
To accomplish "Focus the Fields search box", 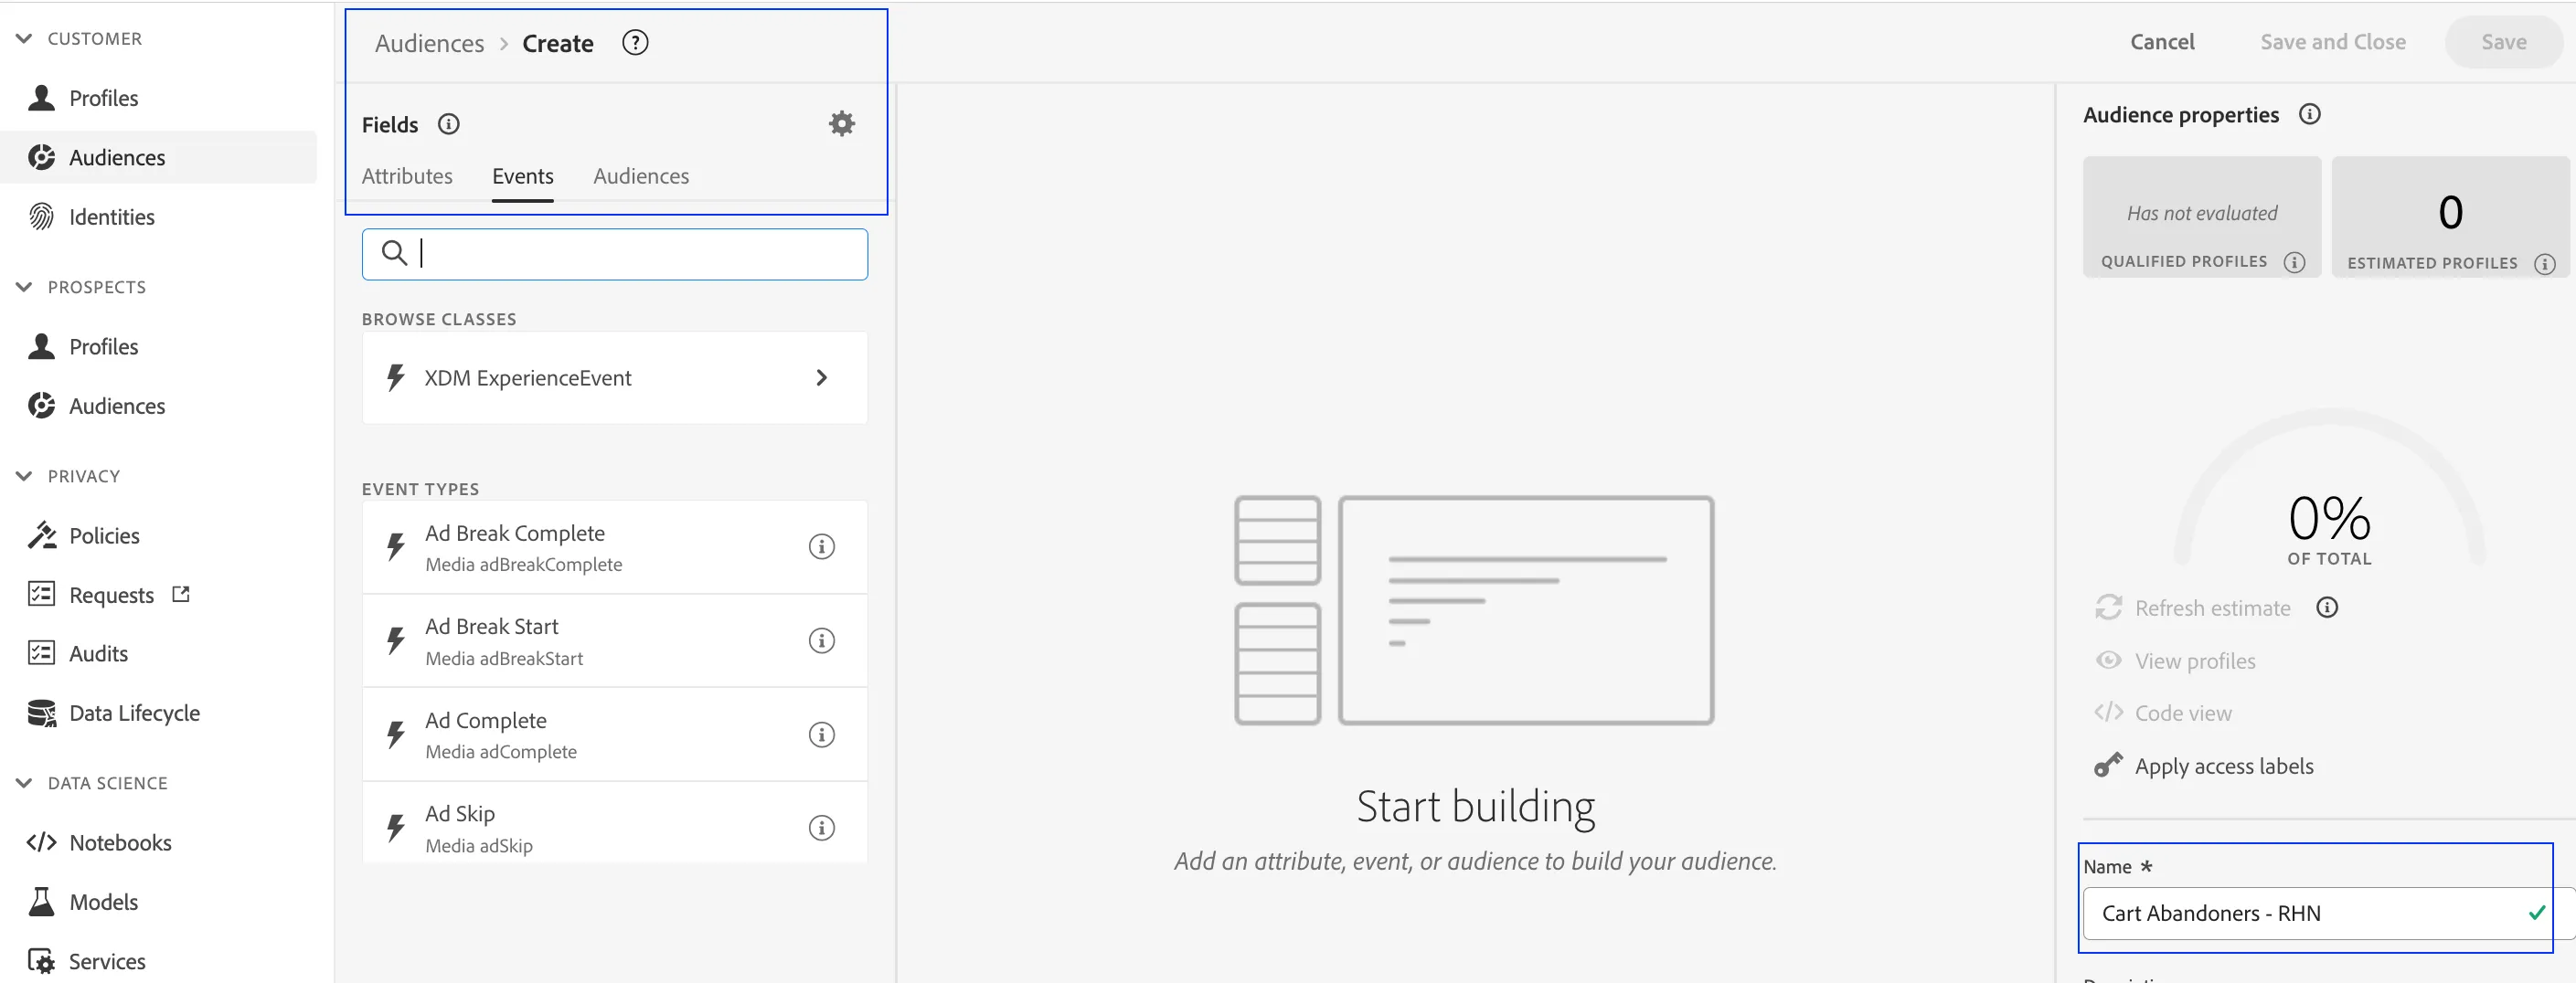I will point(615,254).
